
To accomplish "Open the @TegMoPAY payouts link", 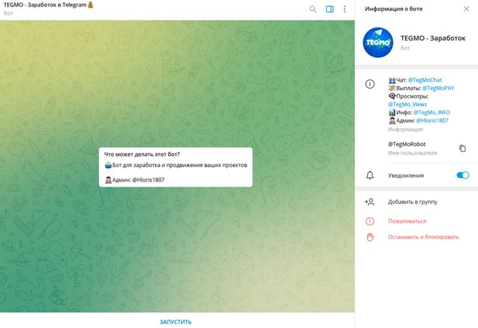I will pyautogui.click(x=438, y=88).
